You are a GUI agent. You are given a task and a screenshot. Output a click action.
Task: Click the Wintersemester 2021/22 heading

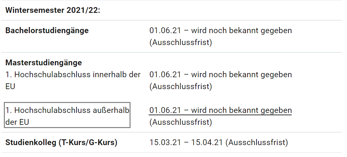(53, 10)
